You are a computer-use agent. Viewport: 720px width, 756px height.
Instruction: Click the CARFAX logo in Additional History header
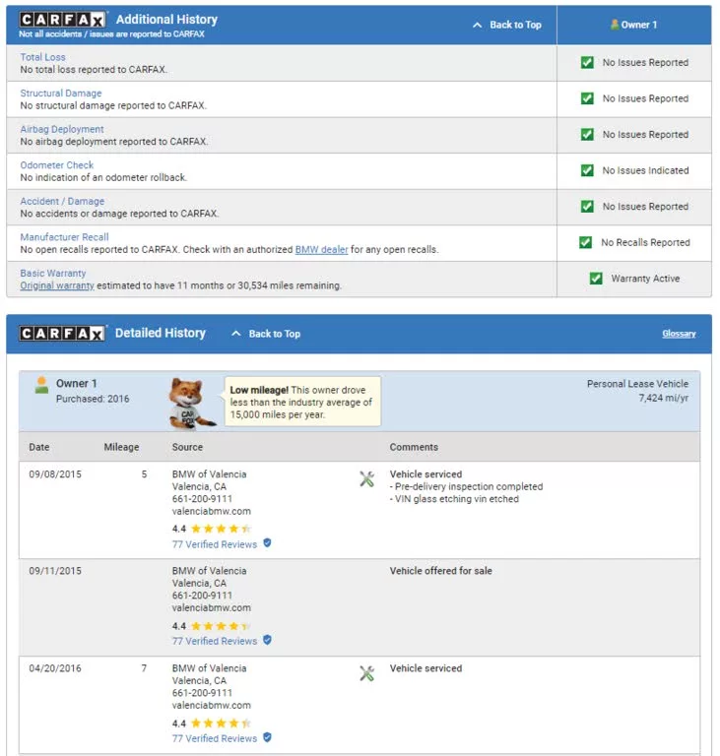click(62, 20)
